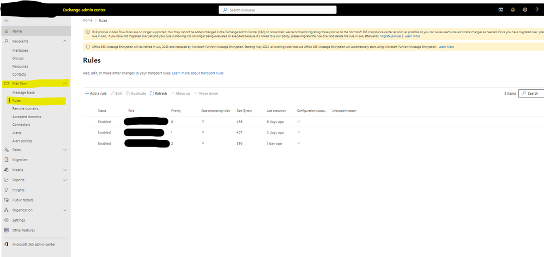
Task: Click the Migration icon in sidebar
Action: (x=6, y=160)
